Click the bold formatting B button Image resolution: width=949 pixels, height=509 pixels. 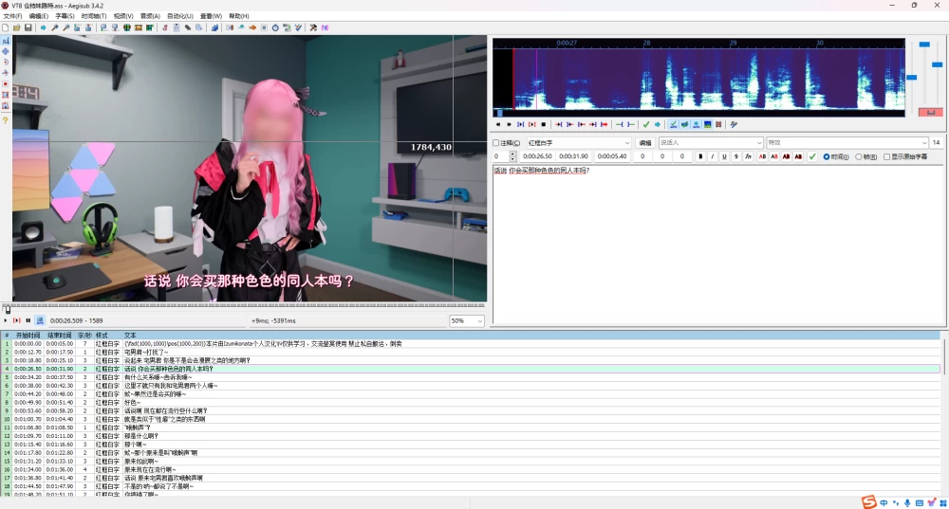click(701, 156)
